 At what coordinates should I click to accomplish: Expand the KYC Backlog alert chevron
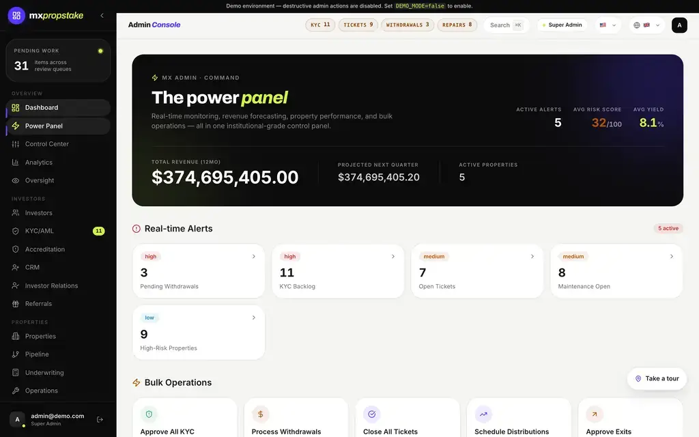(x=393, y=257)
